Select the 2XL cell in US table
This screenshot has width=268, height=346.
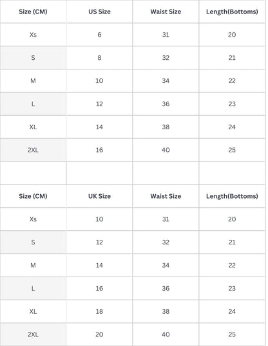33,150
